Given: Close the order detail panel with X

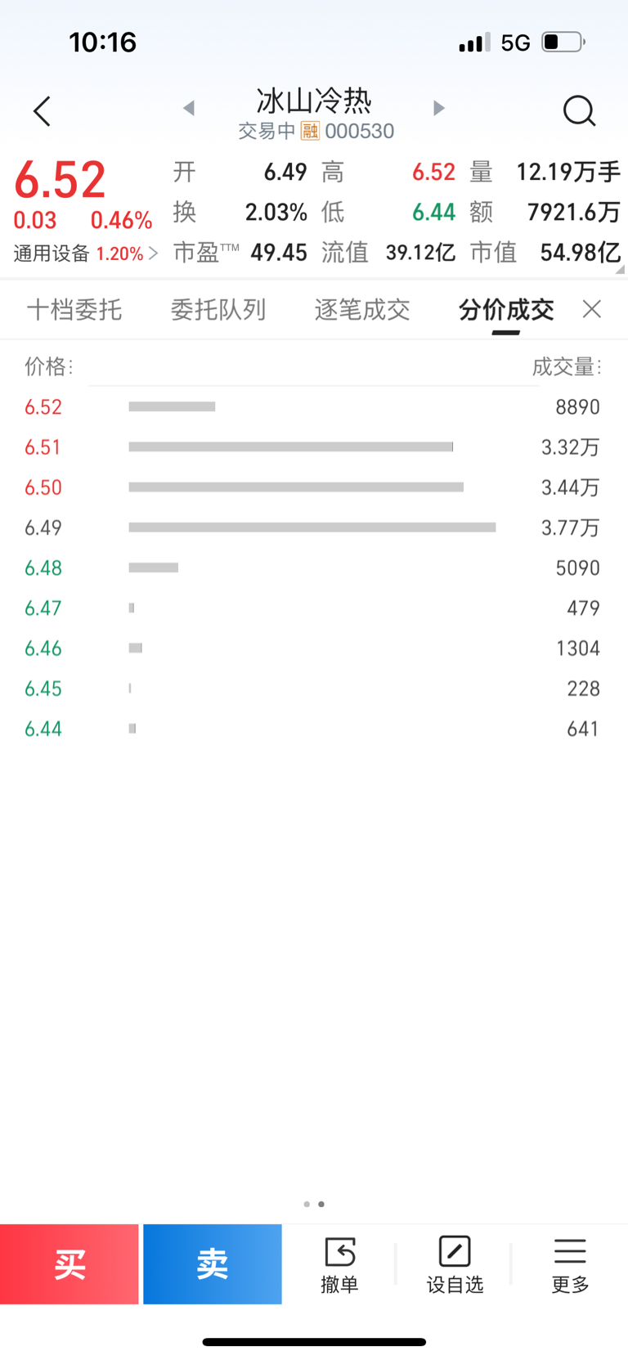Looking at the screenshot, I should (x=592, y=309).
